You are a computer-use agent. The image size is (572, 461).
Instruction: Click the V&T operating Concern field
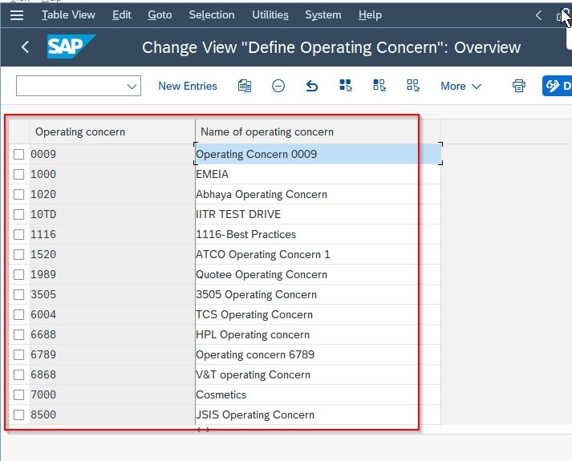pos(318,374)
